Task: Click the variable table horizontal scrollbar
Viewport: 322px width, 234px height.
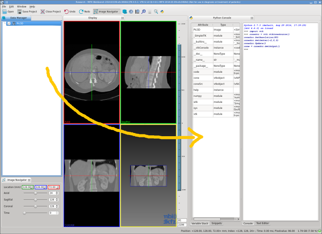Action: coord(215,219)
